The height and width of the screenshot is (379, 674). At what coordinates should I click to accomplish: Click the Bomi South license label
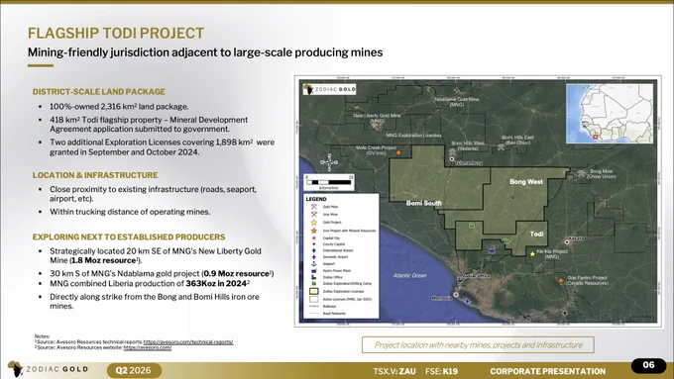(424, 203)
